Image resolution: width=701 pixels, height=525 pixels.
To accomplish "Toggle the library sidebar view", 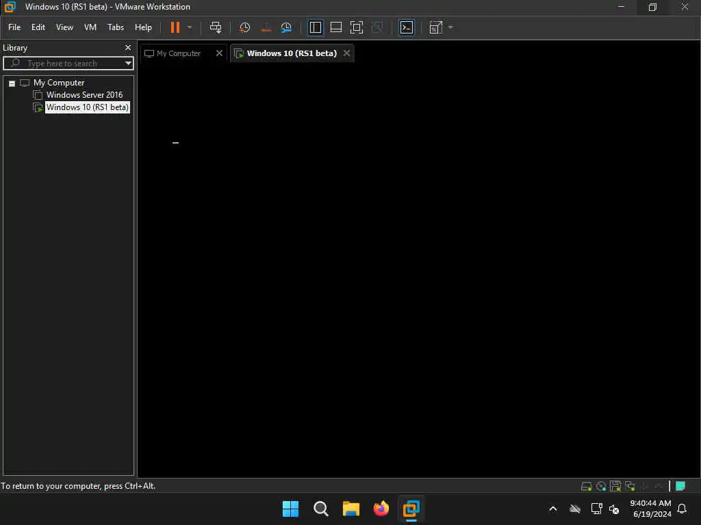I will point(315,27).
